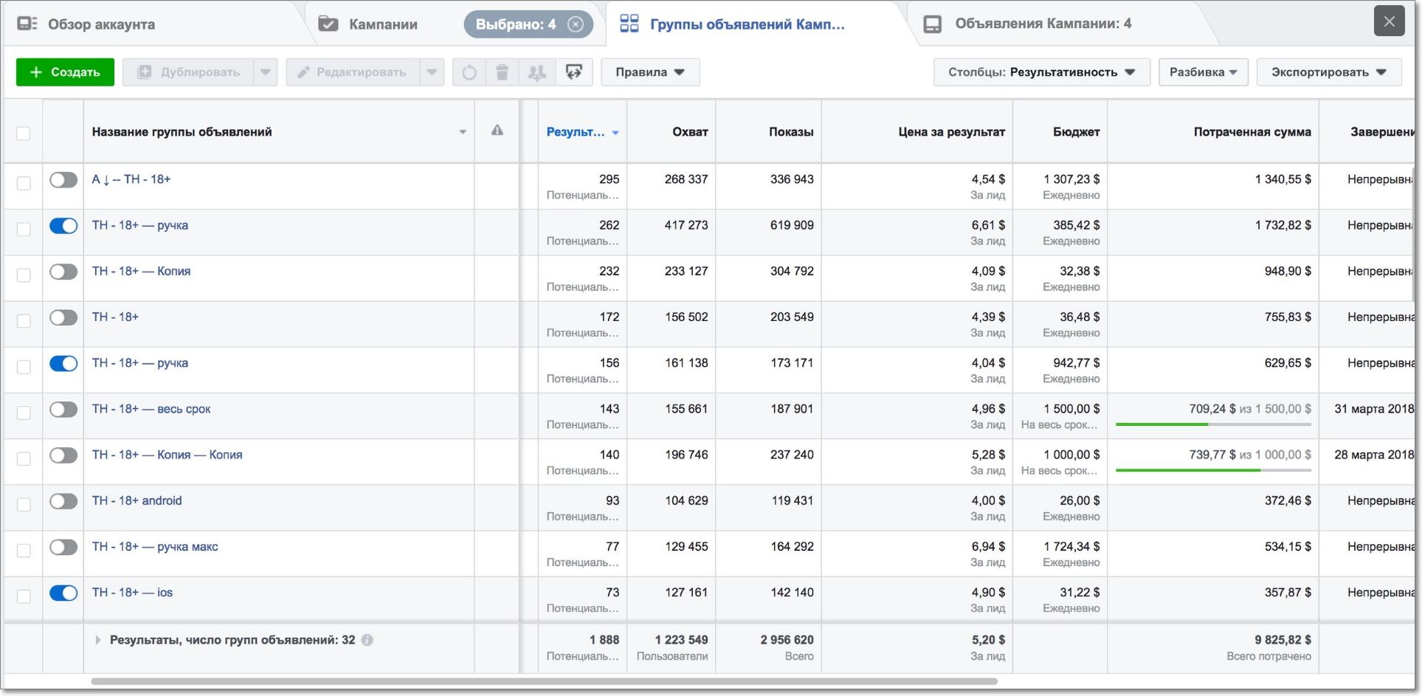This screenshot has width=1422, height=696.
Task: Toggle 'TH - 18+ — ручка макс' switch
Action: click(63, 547)
